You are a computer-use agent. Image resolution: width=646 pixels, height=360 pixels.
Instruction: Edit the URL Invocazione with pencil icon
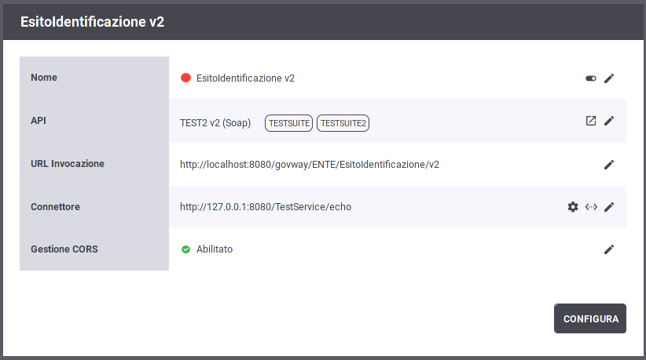(609, 165)
